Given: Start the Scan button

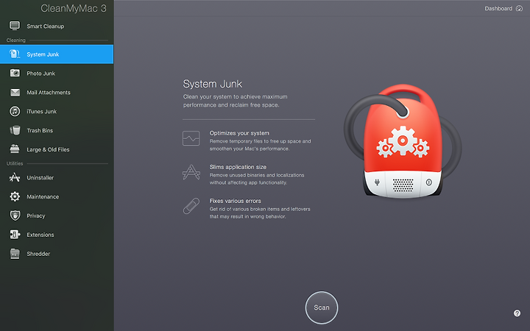Looking at the screenshot, I should (x=322, y=307).
